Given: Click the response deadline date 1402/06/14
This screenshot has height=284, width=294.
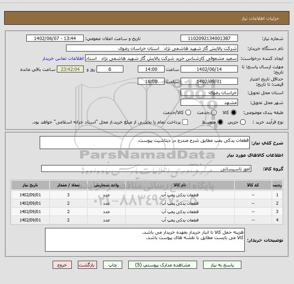Looking at the screenshot, I should click(209, 69).
